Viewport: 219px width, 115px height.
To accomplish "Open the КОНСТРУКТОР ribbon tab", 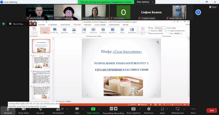I will click(65, 25).
